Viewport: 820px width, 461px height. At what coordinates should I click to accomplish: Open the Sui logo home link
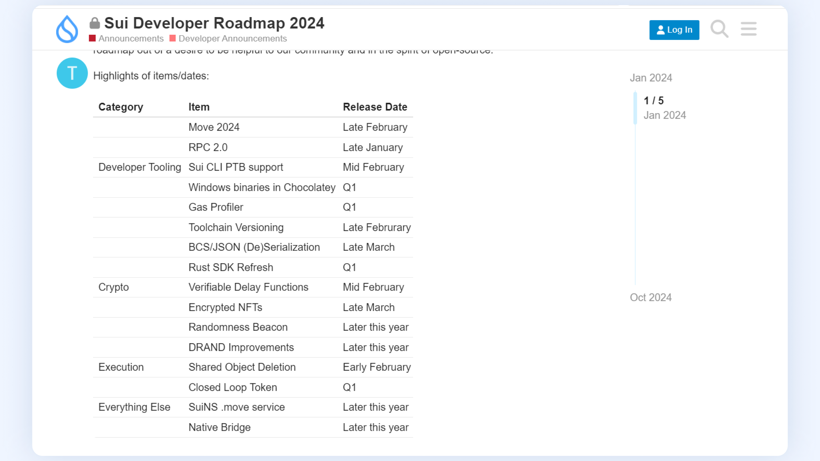[x=67, y=29]
